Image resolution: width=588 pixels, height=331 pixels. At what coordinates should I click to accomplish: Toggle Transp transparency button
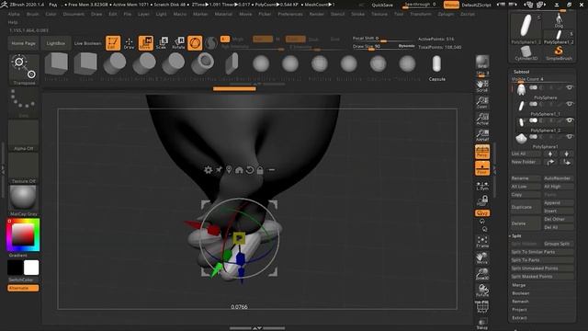[482, 325]
